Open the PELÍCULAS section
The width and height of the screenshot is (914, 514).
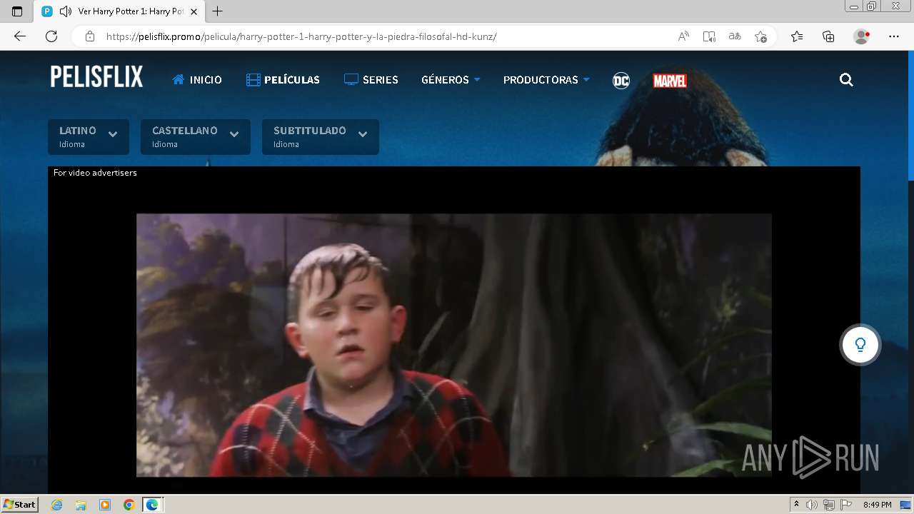click(283, 80)
